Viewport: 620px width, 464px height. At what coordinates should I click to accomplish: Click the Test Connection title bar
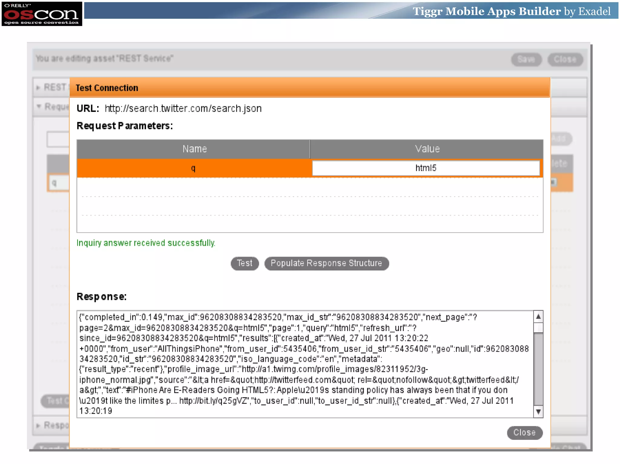(310, 88)
